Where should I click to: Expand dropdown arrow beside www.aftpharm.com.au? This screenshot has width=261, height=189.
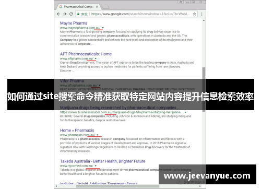click(96, 58)
